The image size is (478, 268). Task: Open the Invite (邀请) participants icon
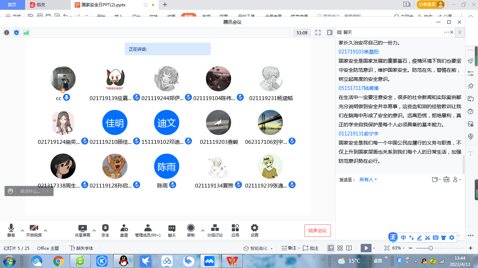(124, 230)
